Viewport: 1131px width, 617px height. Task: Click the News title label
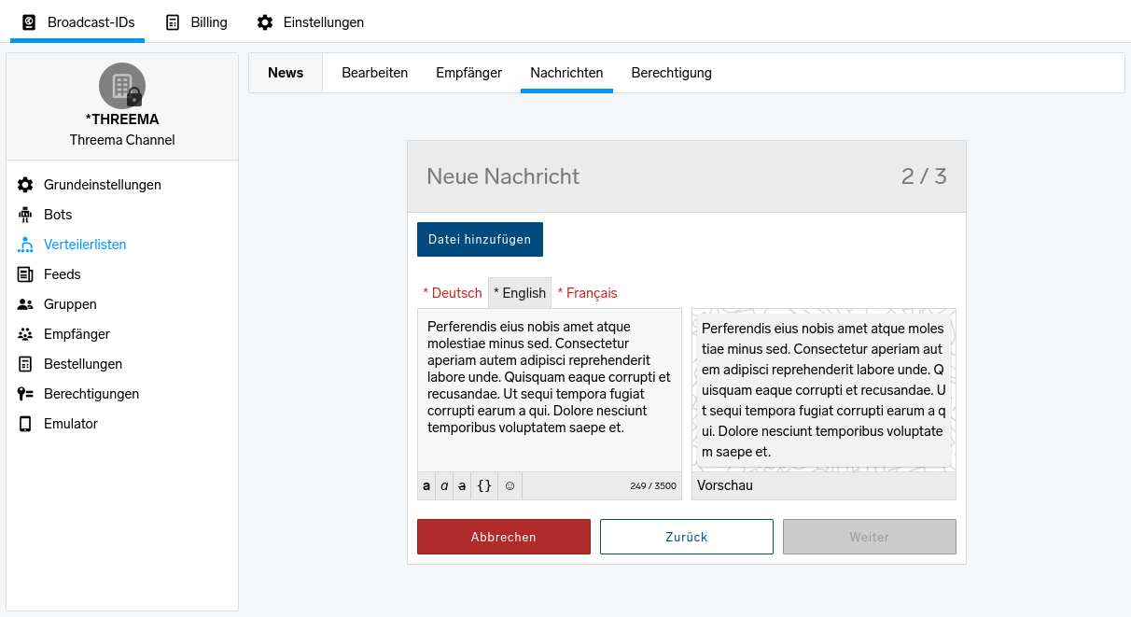pyautogui.click(x=286, y=73)
